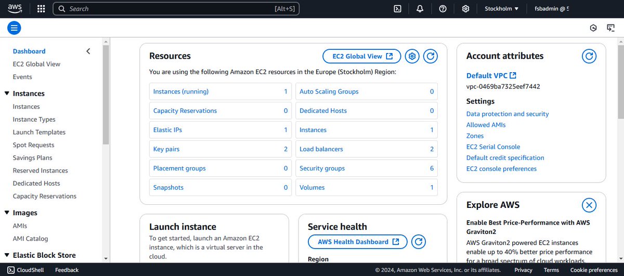Screen dimensions: 624x276
Task: Close the Explore AWS panel
Action: 589,205
